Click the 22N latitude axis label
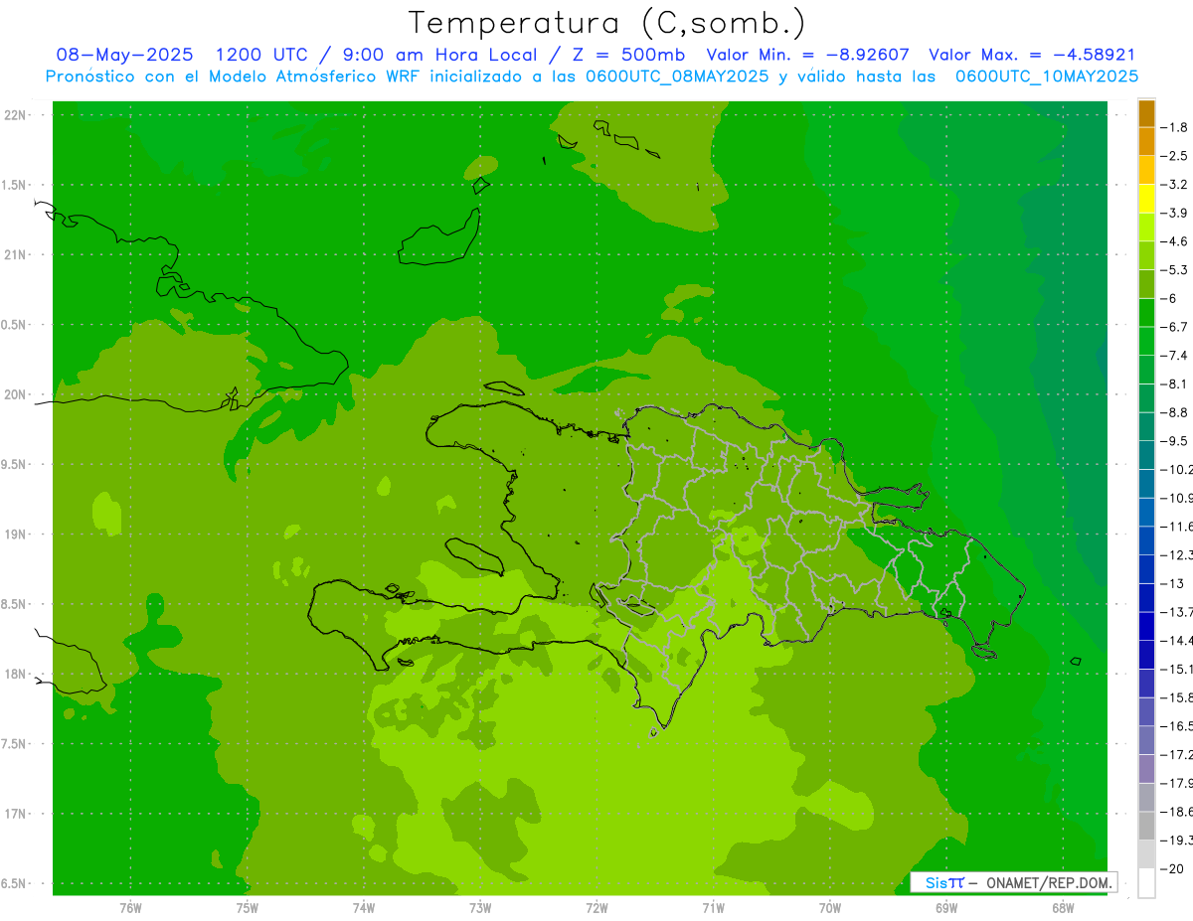This screenshot has width=1193, height=921. point(16,115)
